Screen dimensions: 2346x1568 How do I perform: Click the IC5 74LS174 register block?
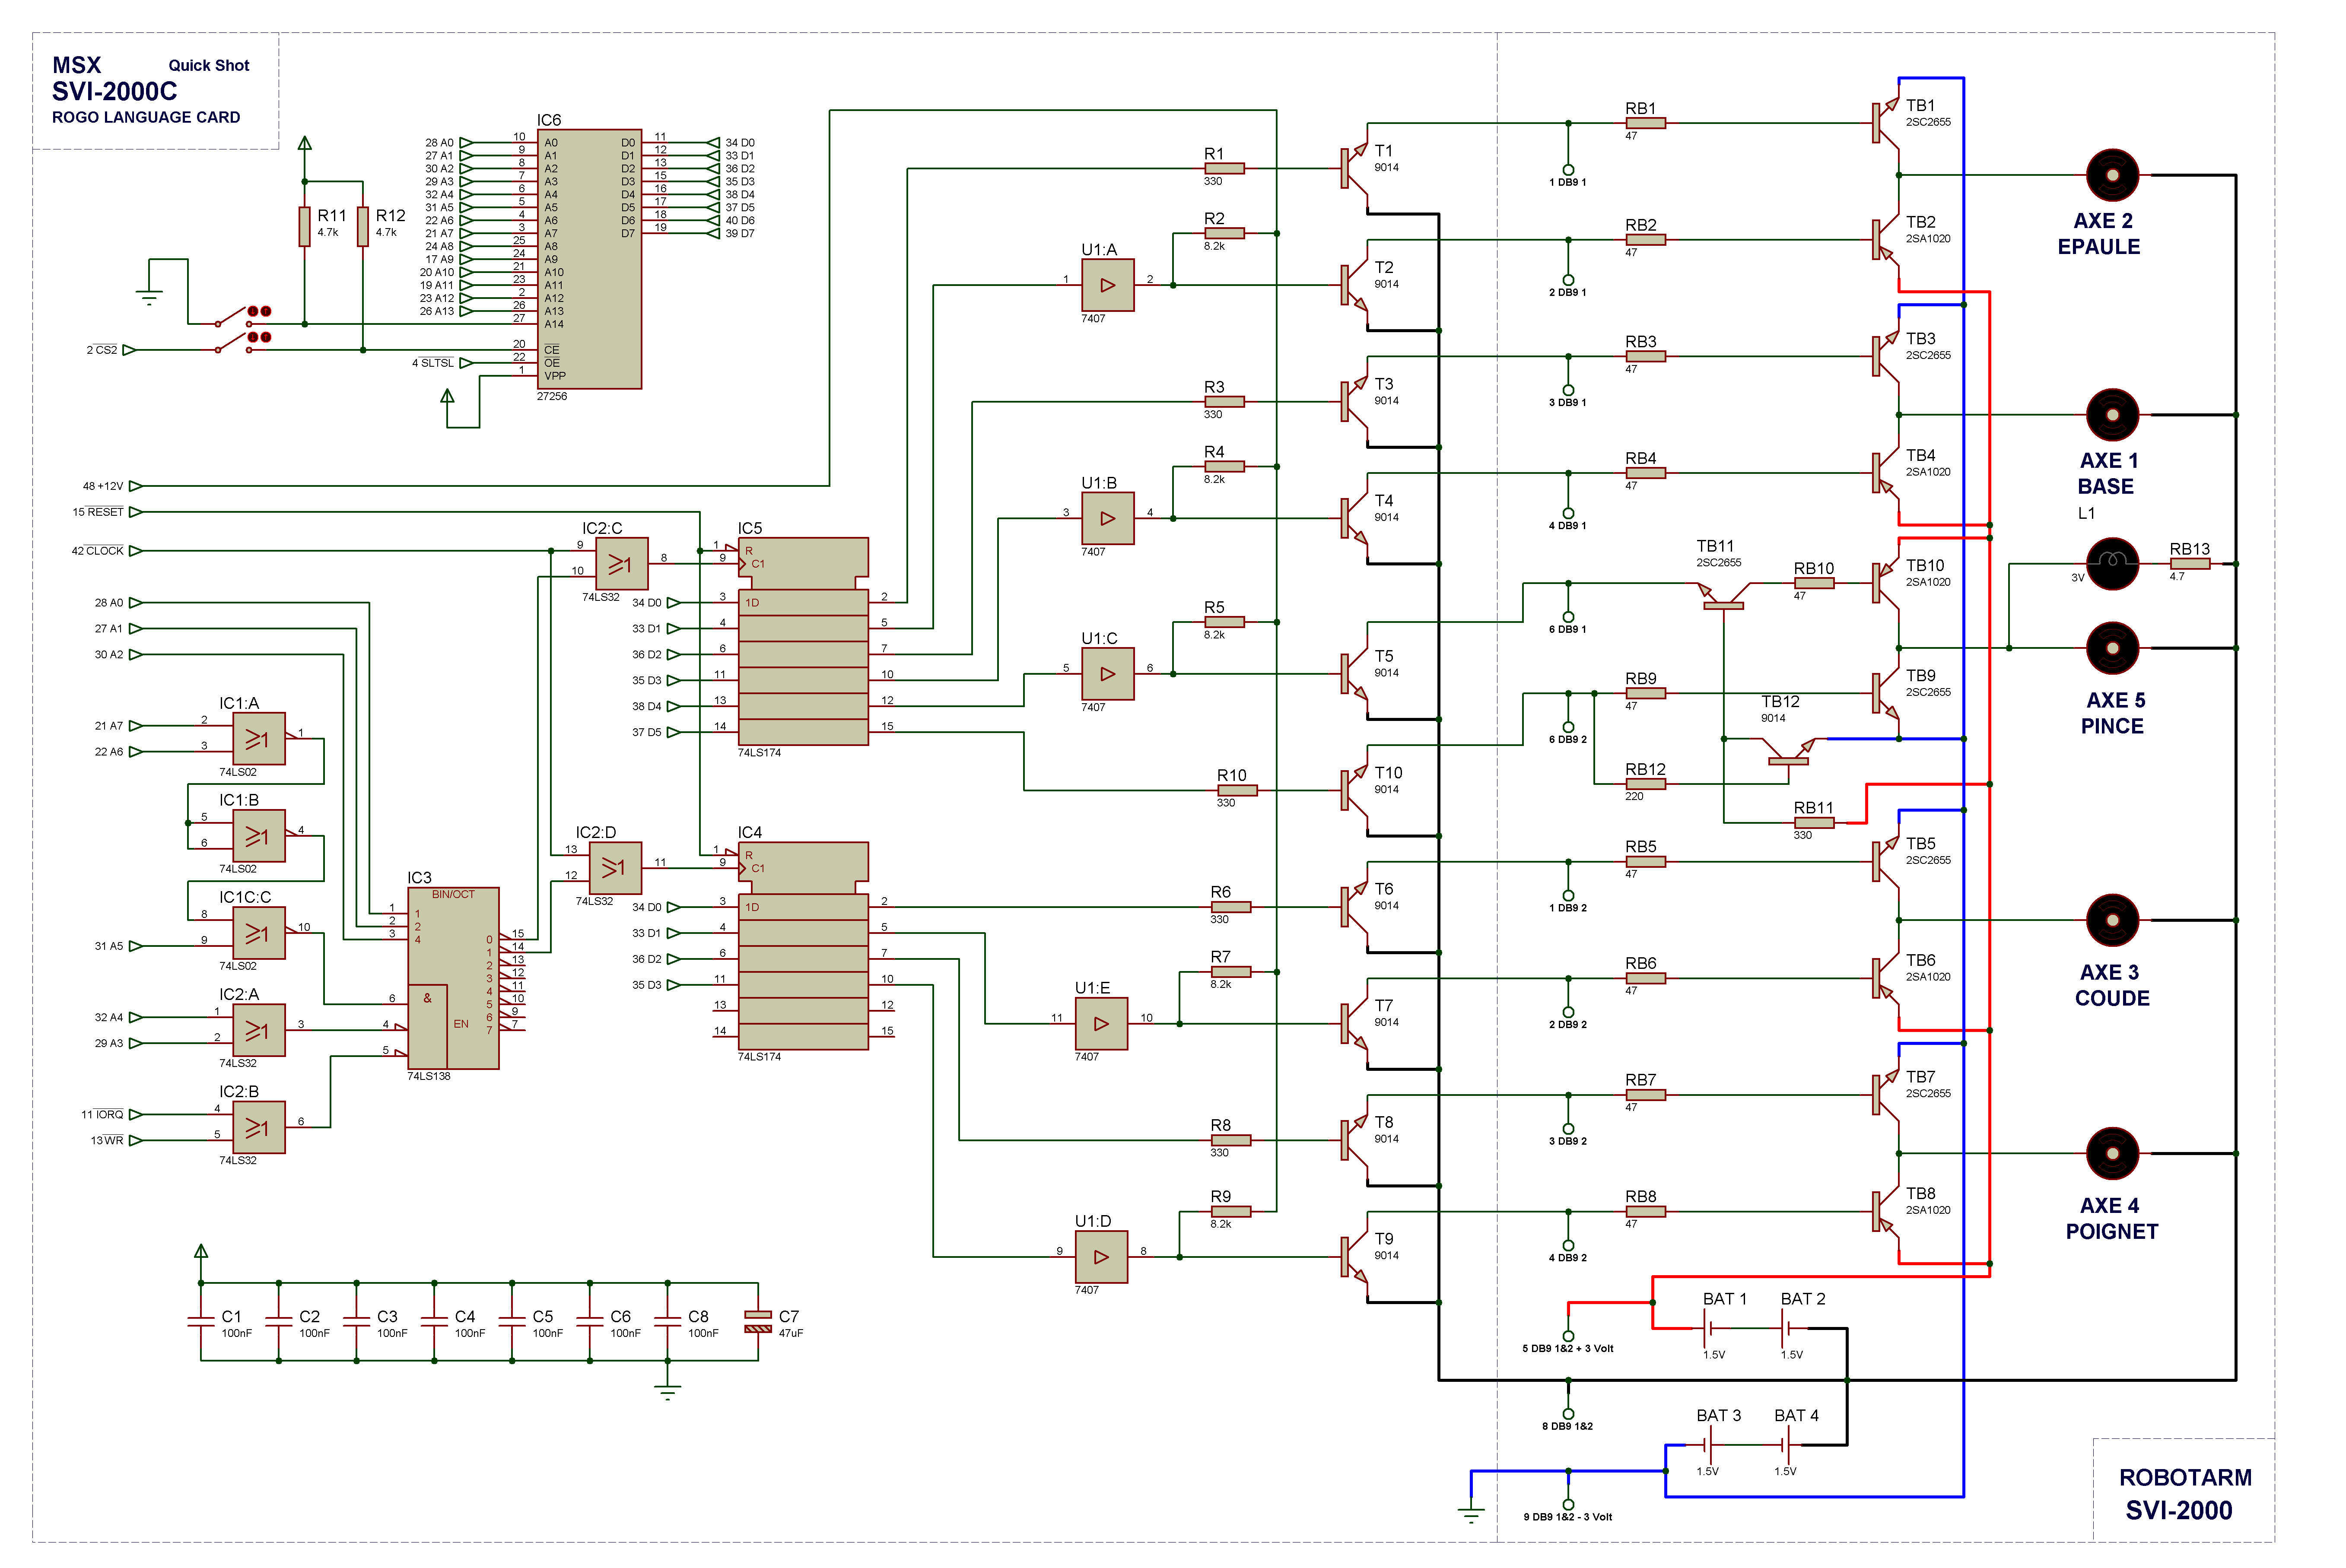(803, 642)
